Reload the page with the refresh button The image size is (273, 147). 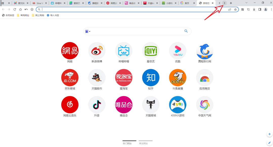15,9
